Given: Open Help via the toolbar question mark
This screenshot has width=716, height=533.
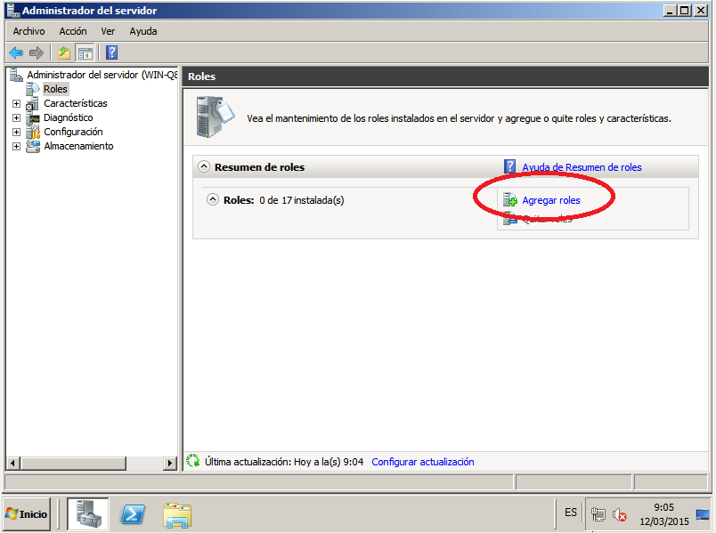Looking at the screenshot, I should [112, 52].
